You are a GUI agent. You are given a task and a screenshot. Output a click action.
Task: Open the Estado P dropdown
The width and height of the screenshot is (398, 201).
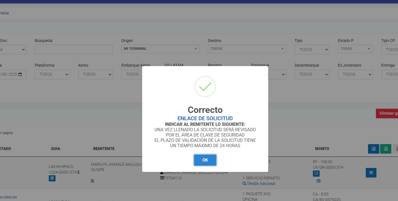(x=355, y=49)
